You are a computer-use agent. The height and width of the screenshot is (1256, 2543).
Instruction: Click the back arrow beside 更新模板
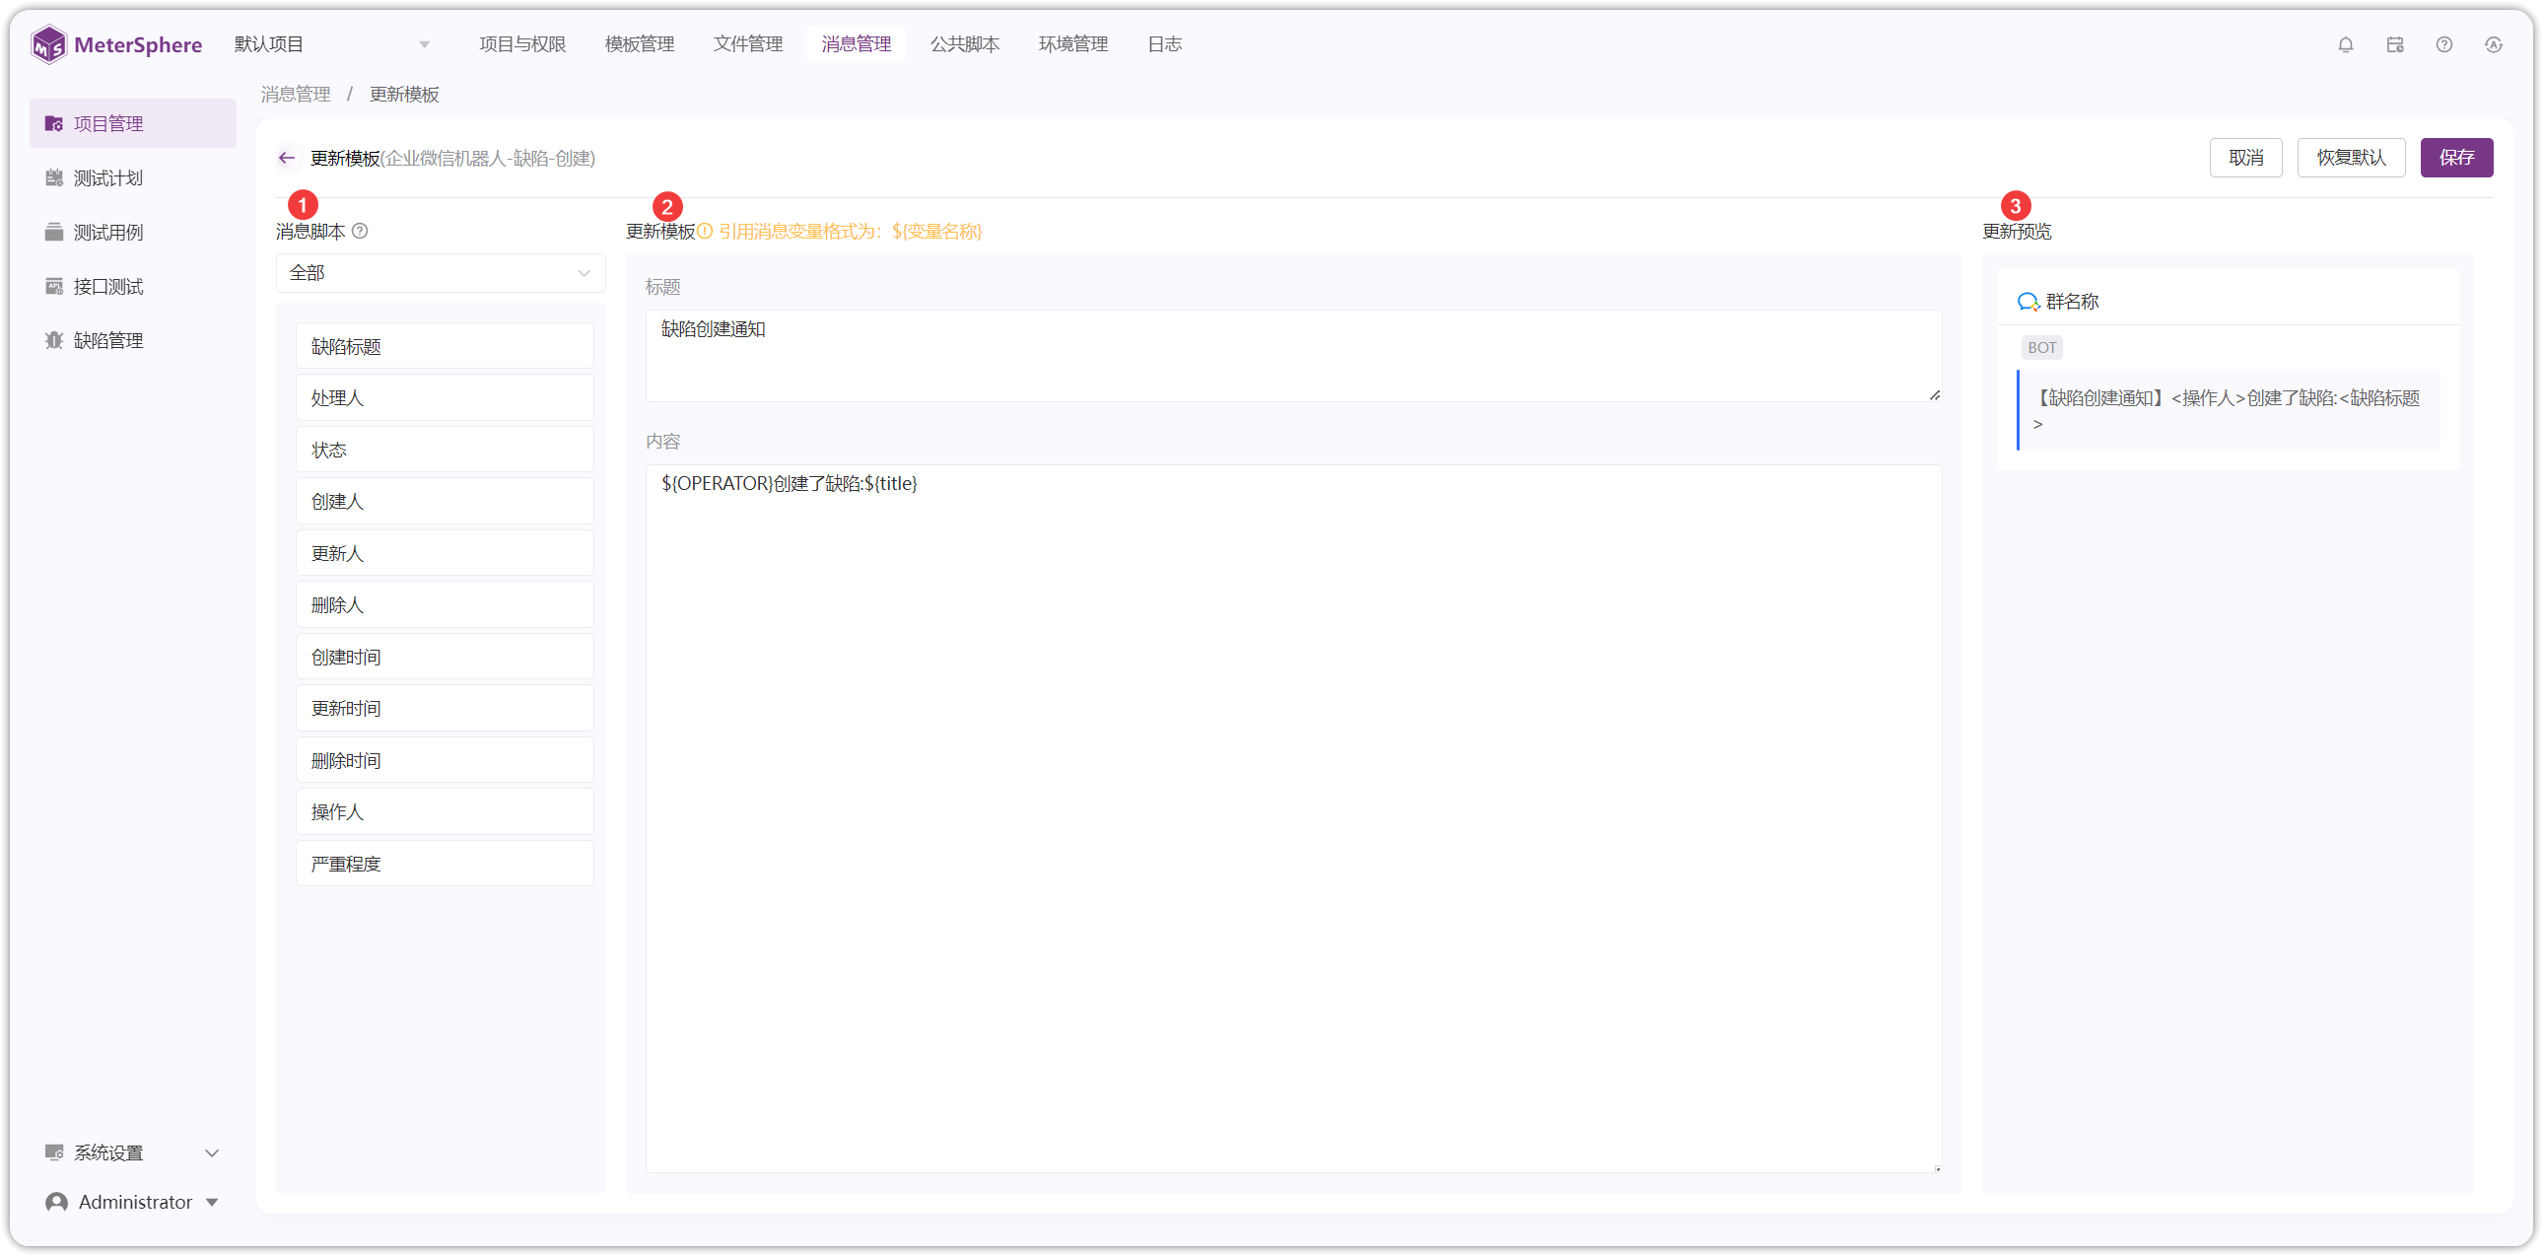(286, 158)
